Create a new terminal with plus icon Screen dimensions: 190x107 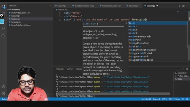click(x=178, y=69)
